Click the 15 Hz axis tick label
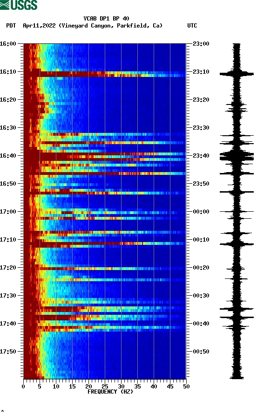Image resolution: width=257 pixels, height=416 pixels. pos(72,387)
